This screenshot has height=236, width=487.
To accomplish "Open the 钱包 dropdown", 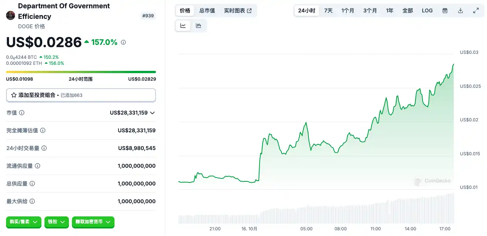I will pos(57,222).
